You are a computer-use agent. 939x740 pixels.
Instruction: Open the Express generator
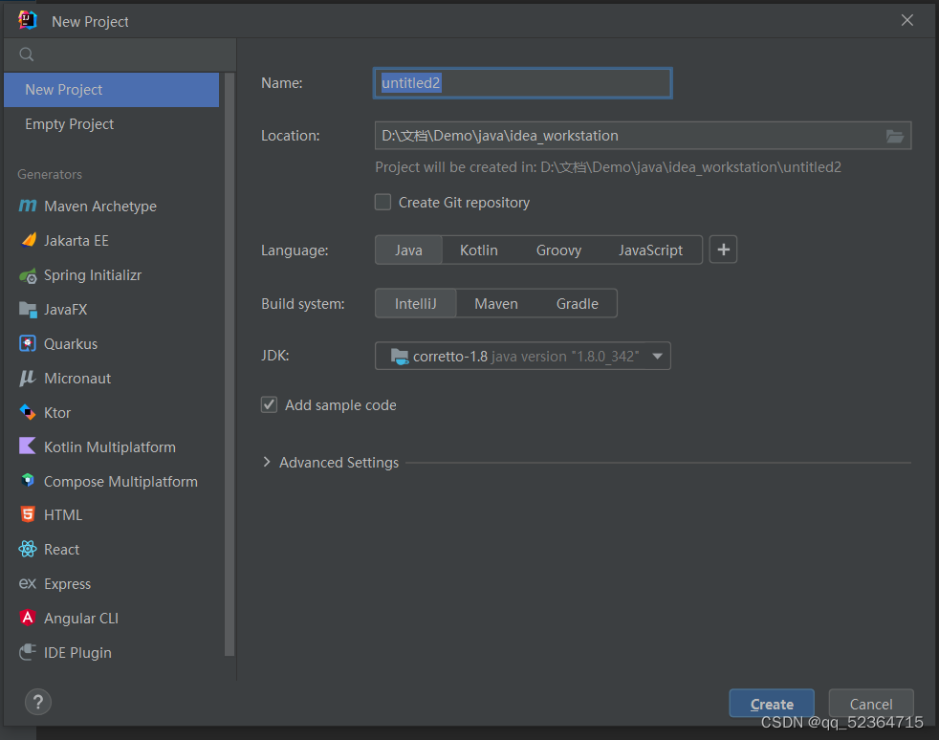tap(111, 584)
